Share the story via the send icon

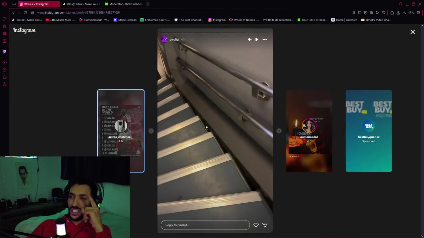click(265, 225)
